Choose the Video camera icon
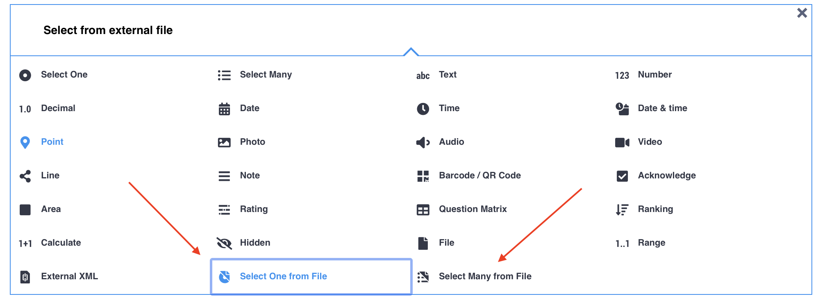The image size is (818, 301). pyautogui.click(x=622, y=142)
